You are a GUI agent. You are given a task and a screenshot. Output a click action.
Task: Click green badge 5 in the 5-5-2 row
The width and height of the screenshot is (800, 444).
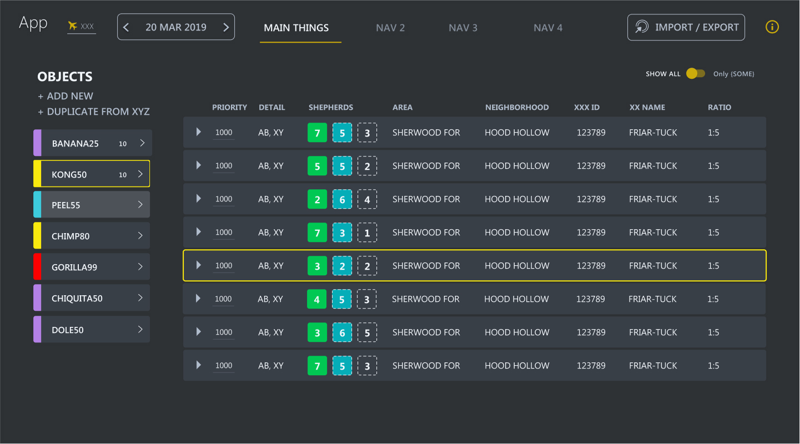click(x=318, y=166)
